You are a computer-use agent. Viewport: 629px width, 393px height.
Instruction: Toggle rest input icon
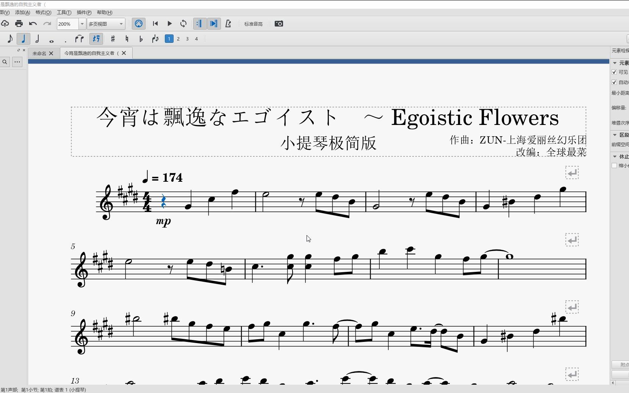96,39
